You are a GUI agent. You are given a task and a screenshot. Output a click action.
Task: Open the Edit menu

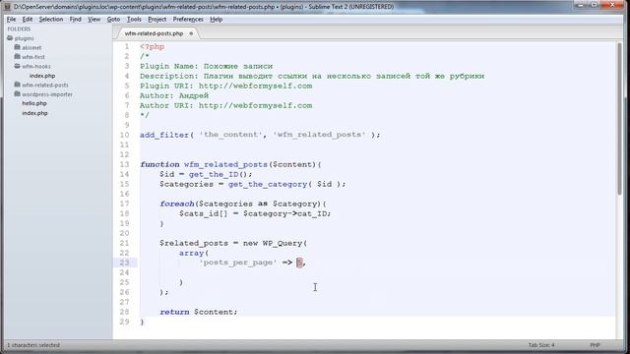(28, 20)
